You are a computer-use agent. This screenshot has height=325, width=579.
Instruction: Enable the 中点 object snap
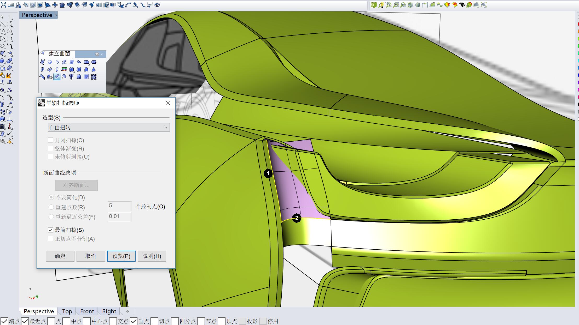coord(67,321)
